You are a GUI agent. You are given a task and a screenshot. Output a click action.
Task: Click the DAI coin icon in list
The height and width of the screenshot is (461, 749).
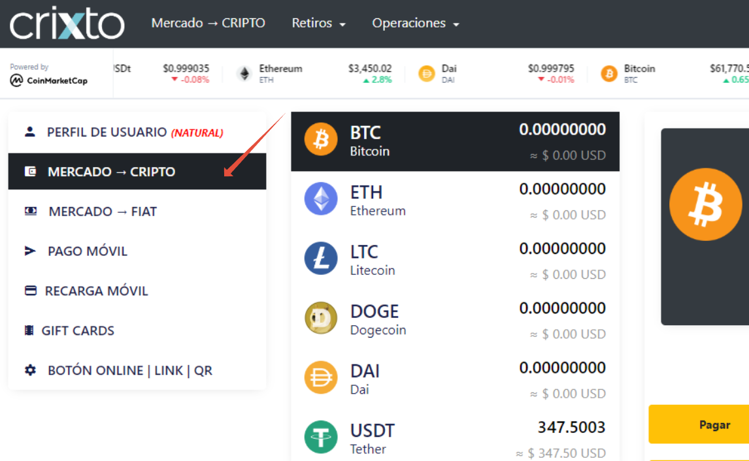pos(321,377)
